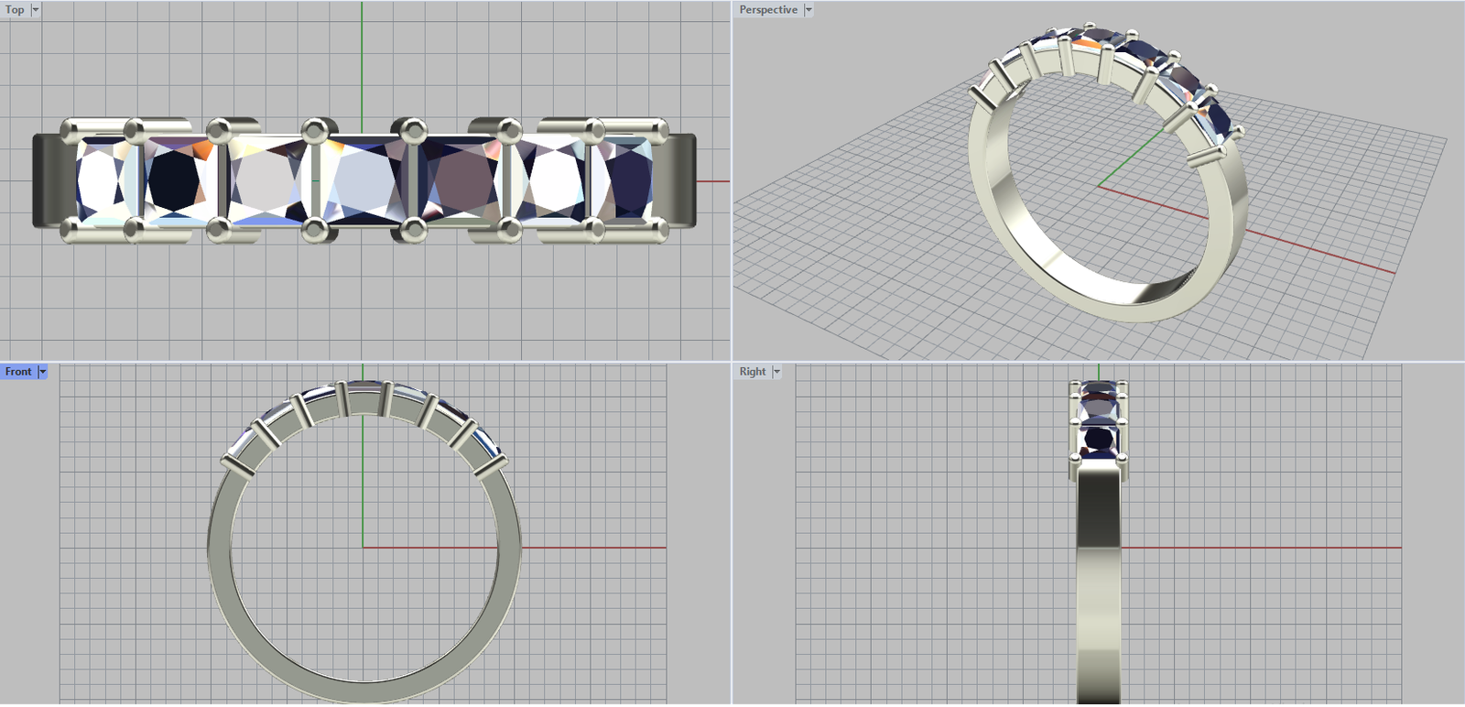Select the leftmost gemstone in Top view
Viewport: 1465px width, 707px height.
coord(101,180)
